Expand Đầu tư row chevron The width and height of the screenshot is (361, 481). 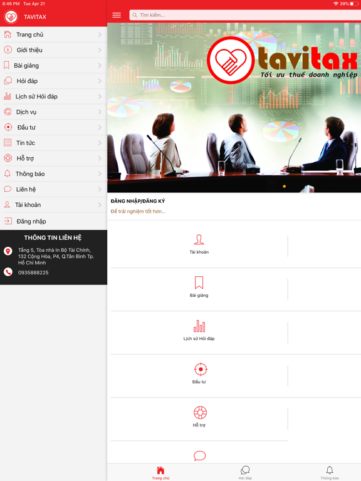point(100,127)
